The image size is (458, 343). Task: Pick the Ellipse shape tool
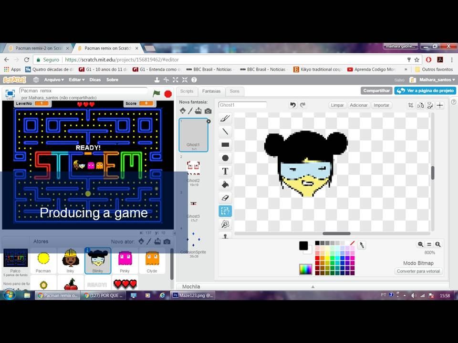point(225,158)
